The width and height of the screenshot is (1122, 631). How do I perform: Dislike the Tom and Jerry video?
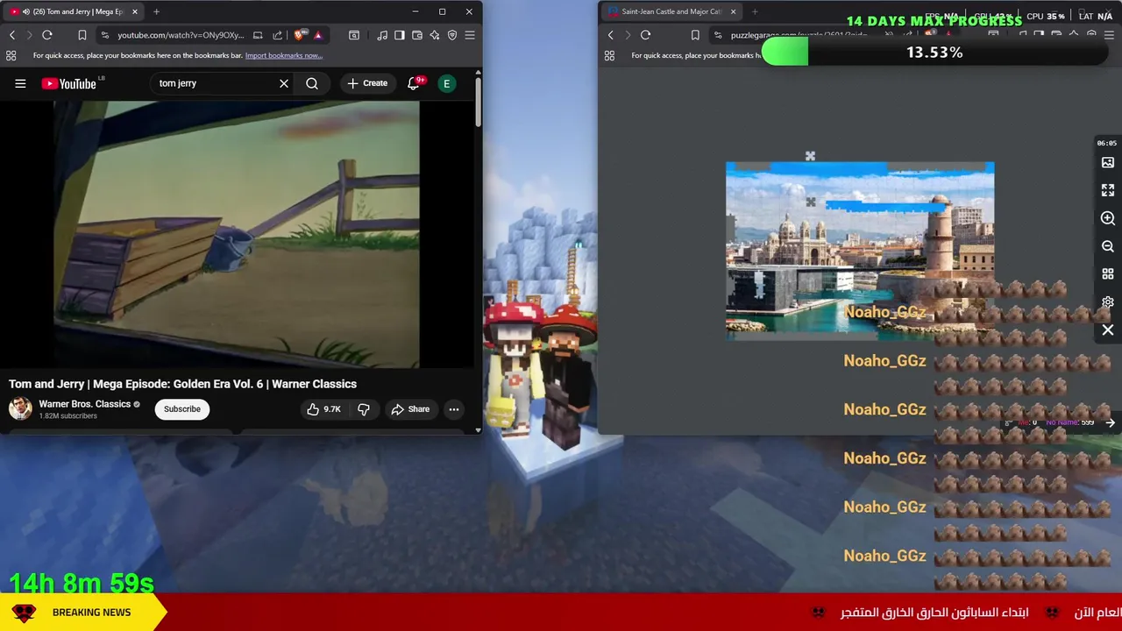pos(364,409)
